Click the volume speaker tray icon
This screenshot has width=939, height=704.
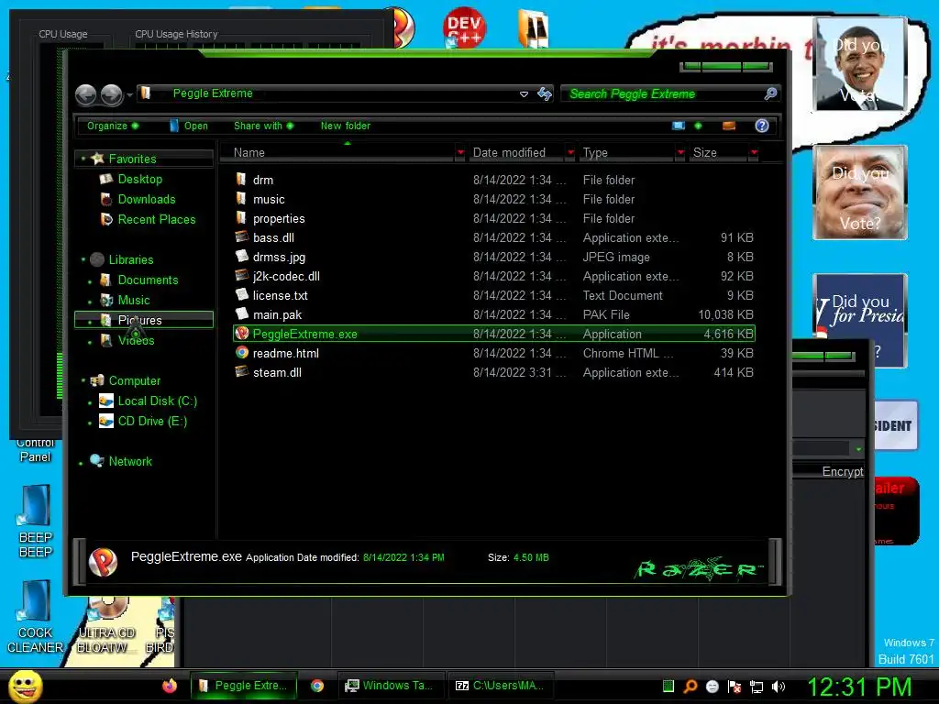[x=779, y=687]
